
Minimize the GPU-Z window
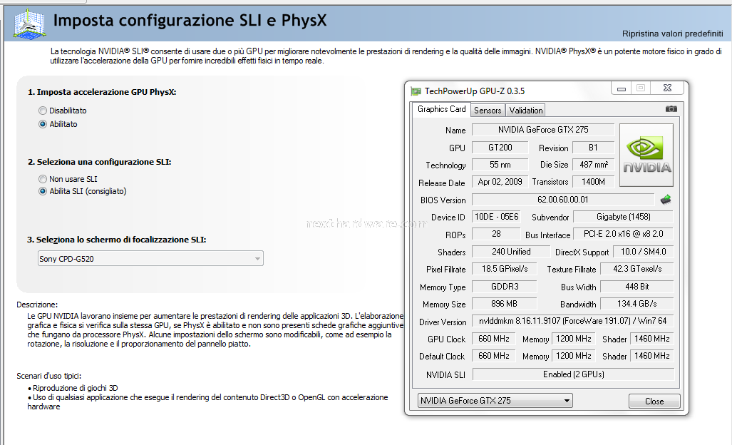622,88
